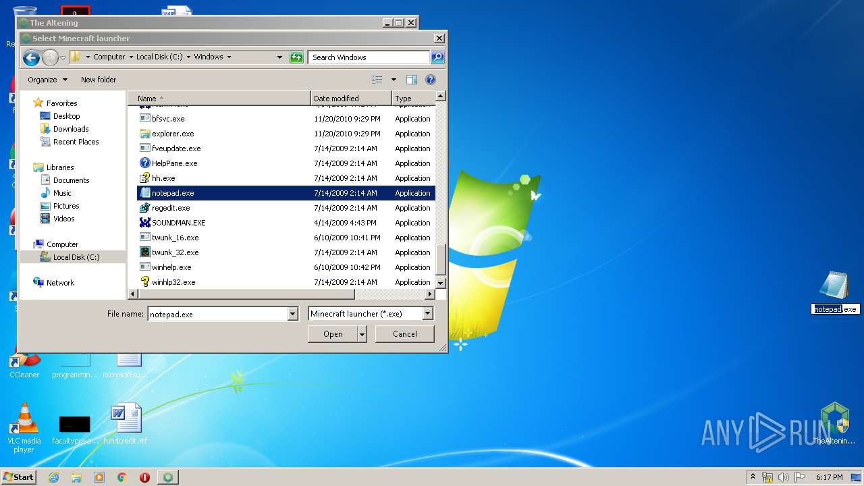Expand the File name combo box

(292, 314)
